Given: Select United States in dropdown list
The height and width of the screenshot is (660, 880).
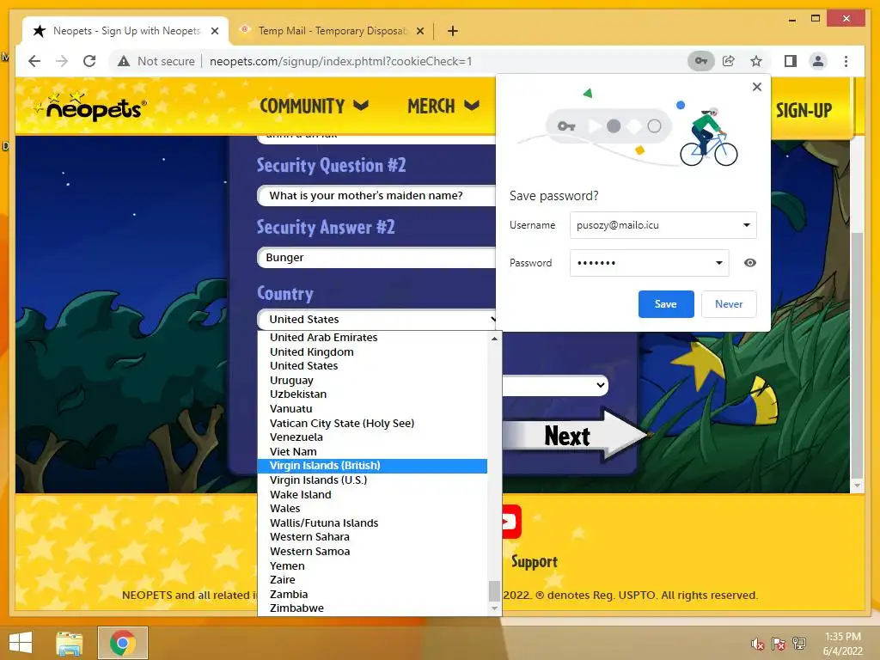Looking at the screenshot, I should [x=373, y=366].
